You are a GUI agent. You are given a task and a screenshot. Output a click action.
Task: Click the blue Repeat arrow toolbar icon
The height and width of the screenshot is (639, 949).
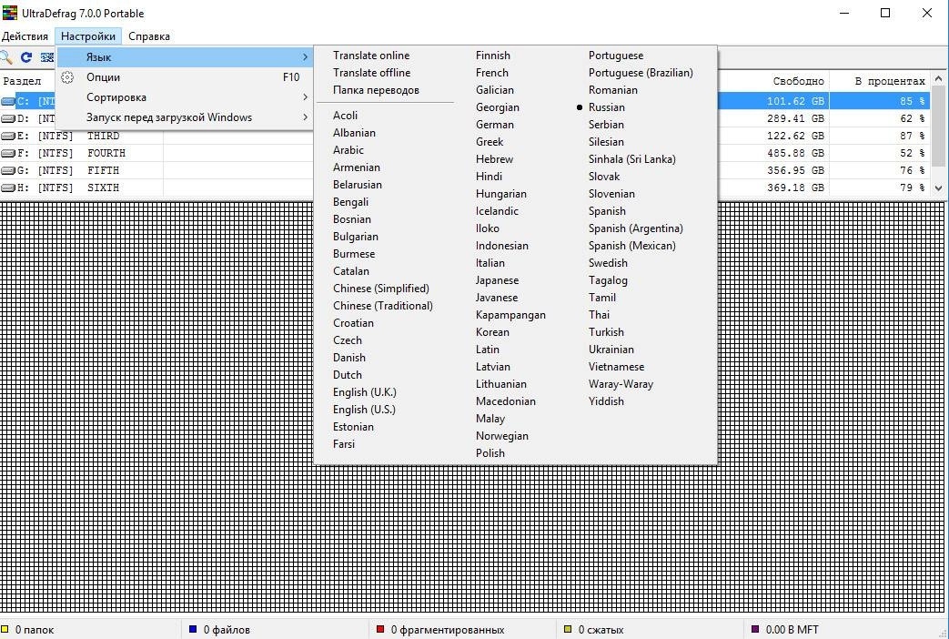26,57
